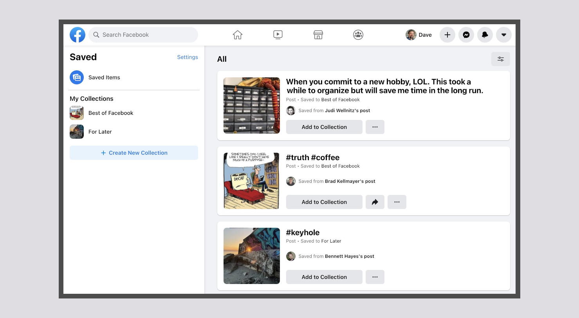Open Messenger from the top bar

pyautogui.click(x=466, y=35)
